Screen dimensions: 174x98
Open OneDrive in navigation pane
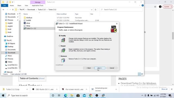tap(10, 36)
